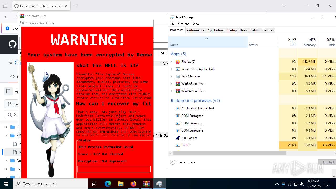Click the Windows Start button
Viewport: 336px width, 189px height.
6,184
